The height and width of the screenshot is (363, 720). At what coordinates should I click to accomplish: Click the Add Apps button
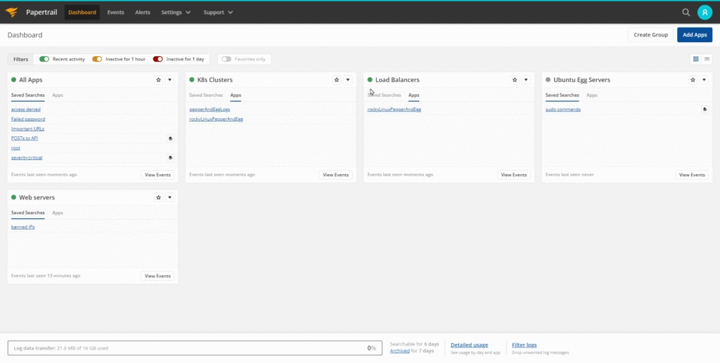pos(695,35)
